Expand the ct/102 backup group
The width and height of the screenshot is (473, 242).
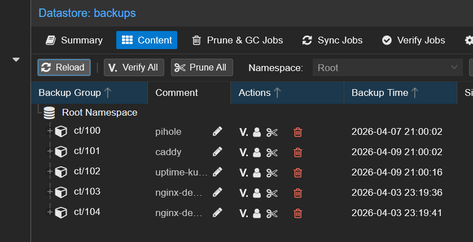[50, 172]
